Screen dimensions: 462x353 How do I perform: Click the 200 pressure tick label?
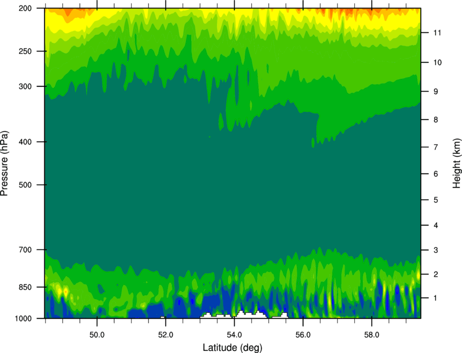(25, 8)
